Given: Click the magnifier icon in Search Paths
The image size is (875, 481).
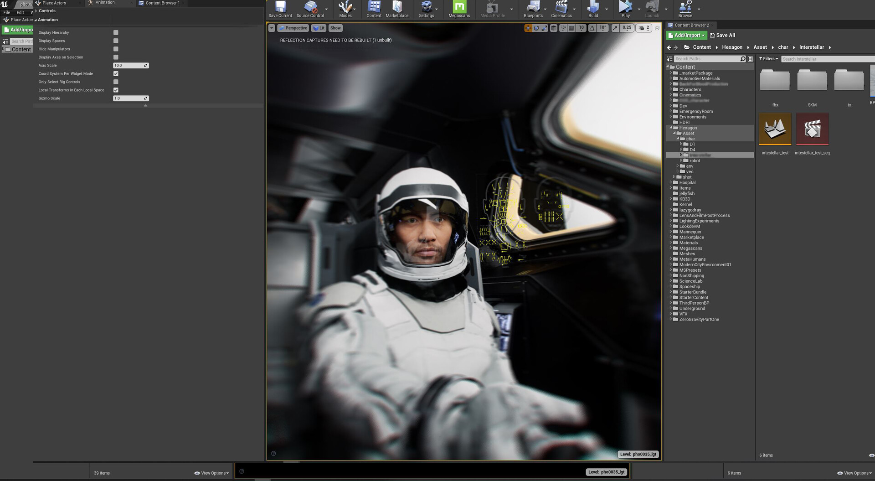Looking at the screenshot, I should [743, 59].
